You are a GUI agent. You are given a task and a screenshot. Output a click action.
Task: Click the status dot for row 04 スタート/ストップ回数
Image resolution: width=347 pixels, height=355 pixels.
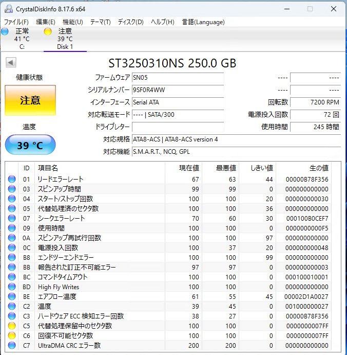pos(12,199)
